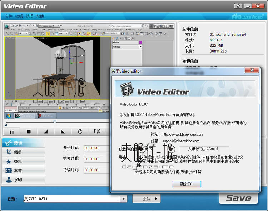Click the http://www.blazevideo.com website text

click(x=183, y=134)
